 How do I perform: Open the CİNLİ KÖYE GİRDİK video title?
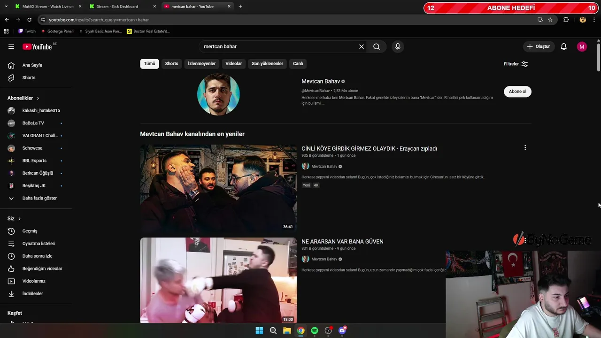coord(369,148)
